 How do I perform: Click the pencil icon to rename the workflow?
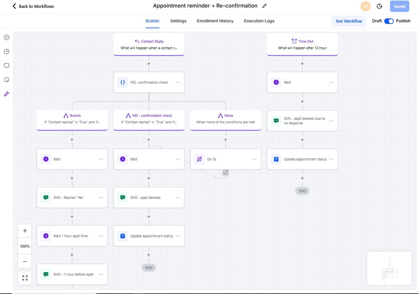coord(264,6)
